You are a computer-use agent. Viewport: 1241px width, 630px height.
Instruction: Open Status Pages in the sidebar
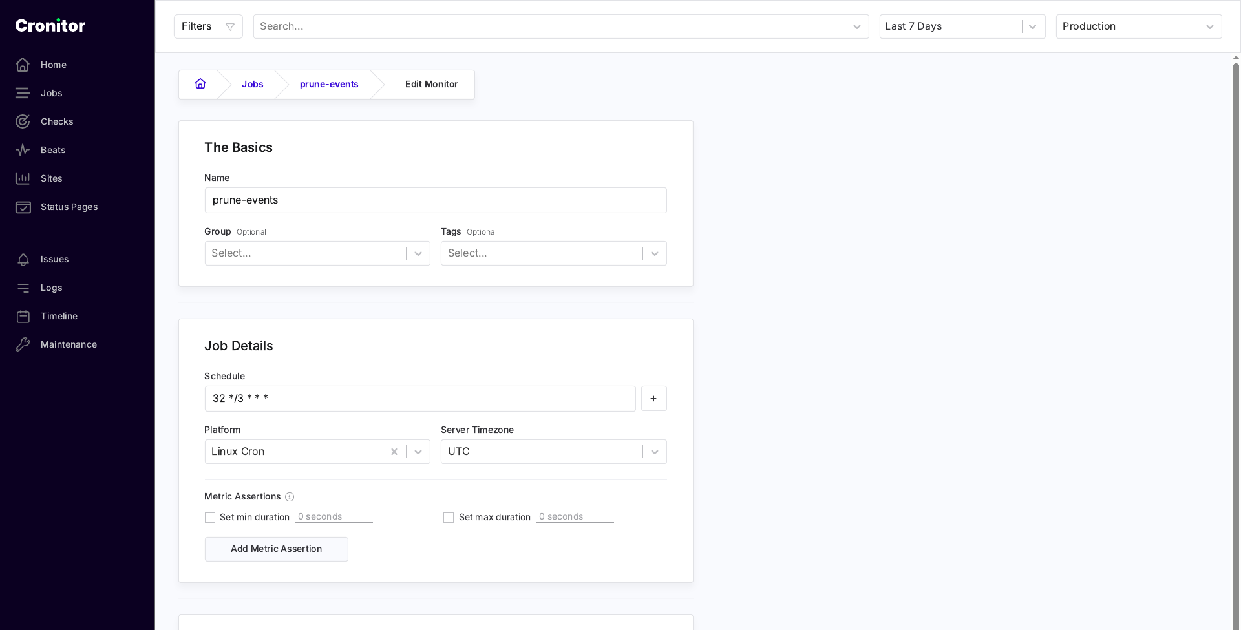tap(69, 207)
